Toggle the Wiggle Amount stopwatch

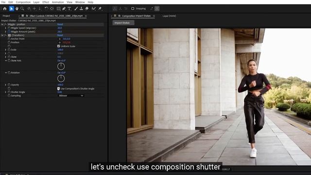9,32
